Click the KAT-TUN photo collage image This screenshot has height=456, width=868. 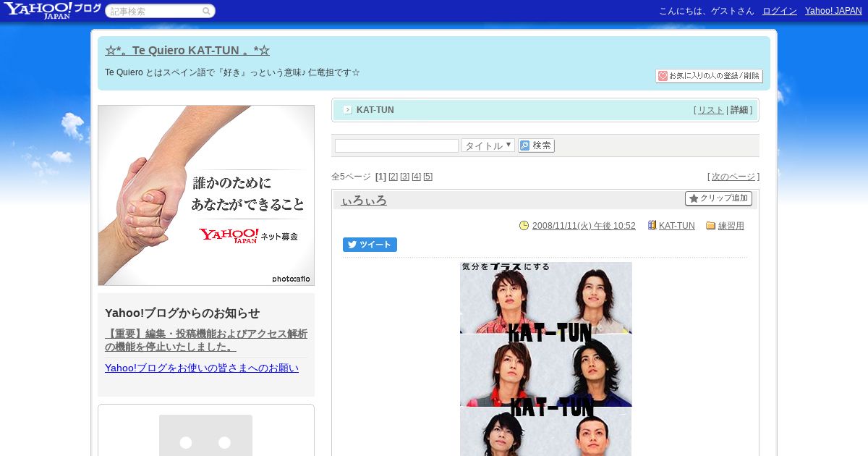546,359
